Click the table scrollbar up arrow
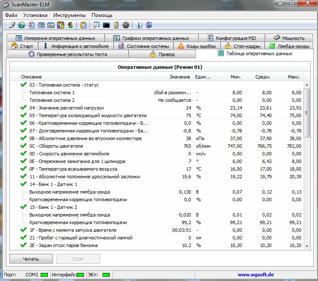This screenshot has height=281, width=318. pyautogui.click(x=307, y=85)
